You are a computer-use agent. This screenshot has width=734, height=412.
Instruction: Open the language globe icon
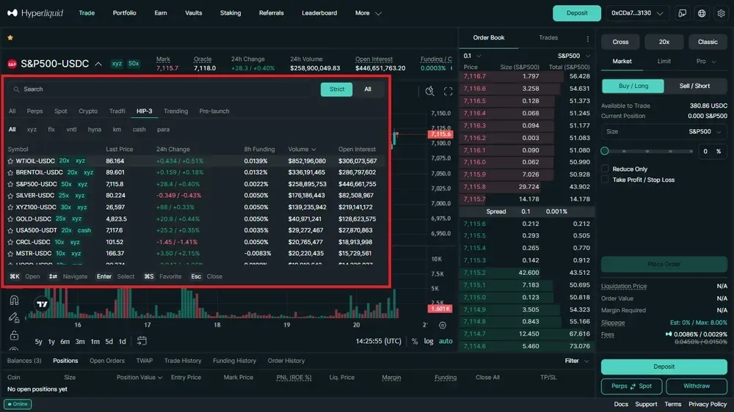click(702, 13)
